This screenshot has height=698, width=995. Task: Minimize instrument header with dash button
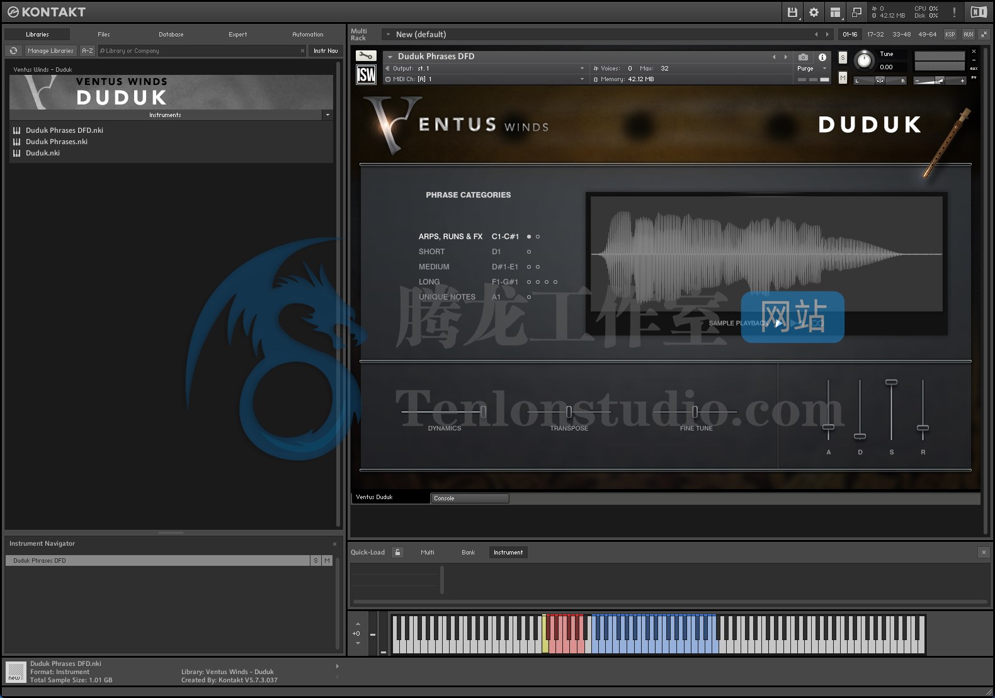pos(974,60)
